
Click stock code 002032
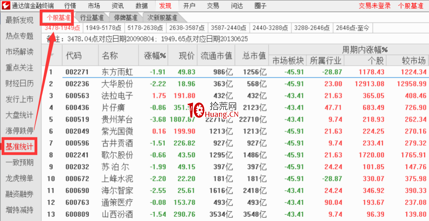pos(77,167)
